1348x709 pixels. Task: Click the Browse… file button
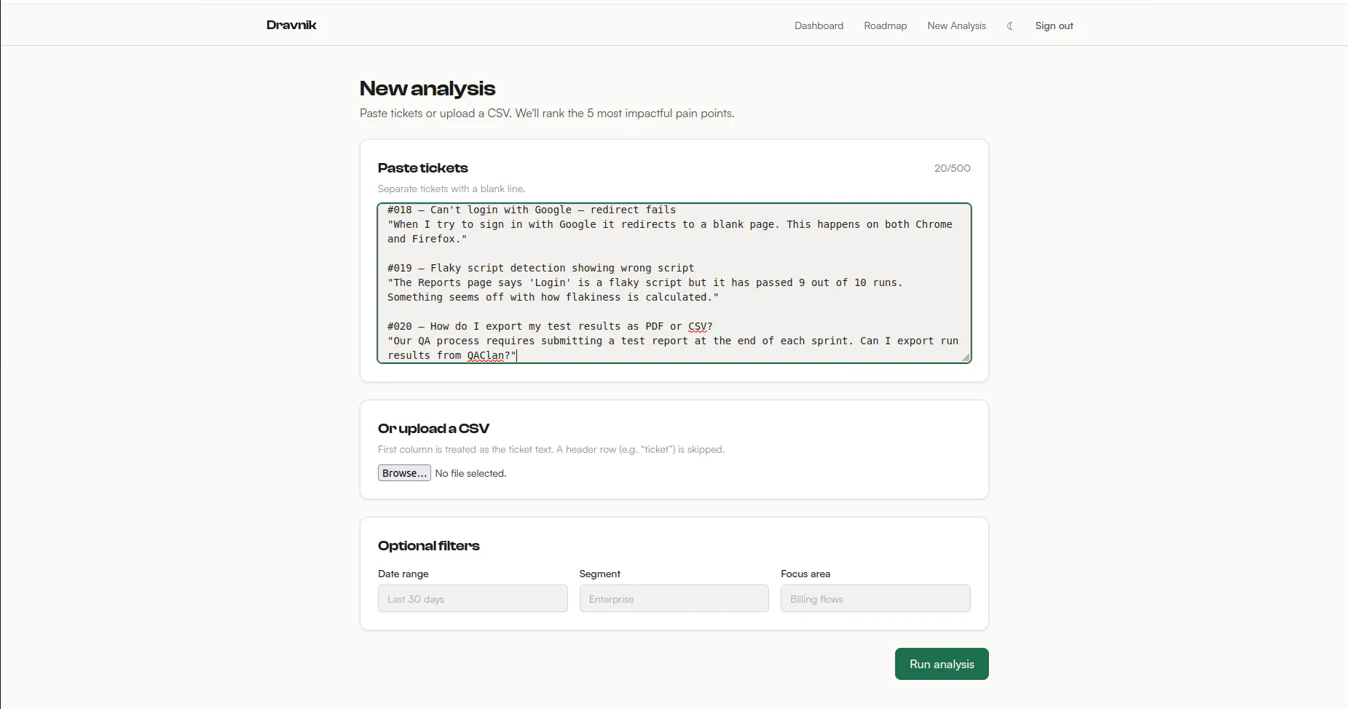pyautogui.click(x=404, y=473)
